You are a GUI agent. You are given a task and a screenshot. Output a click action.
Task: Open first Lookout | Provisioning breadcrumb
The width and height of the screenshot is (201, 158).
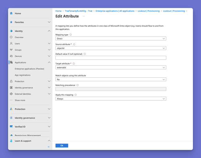(x=149, y=11)
